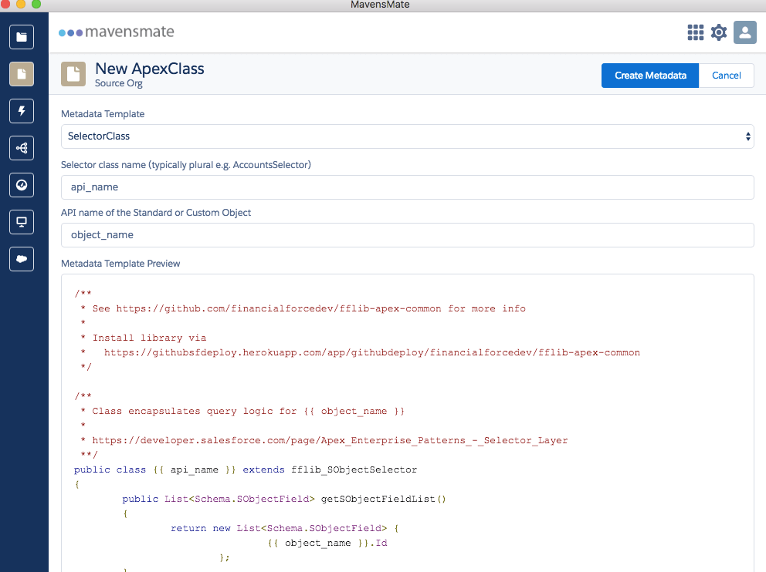Image resolution: width=766 pixels, height=572 pixels.
Task: Click the getSObjectFieldList() method line
Action: (284, 499)
